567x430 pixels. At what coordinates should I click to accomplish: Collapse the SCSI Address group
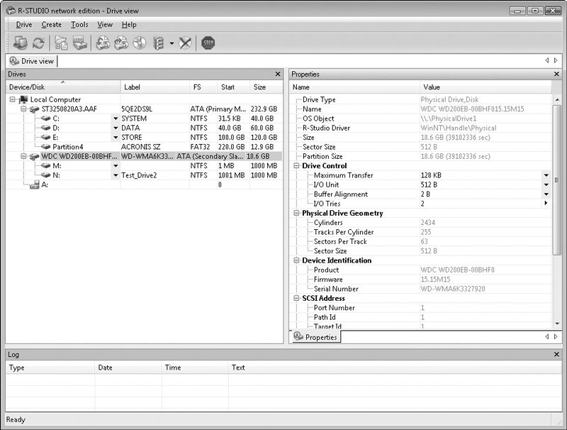pyautogui.click(x=296, y=298)
